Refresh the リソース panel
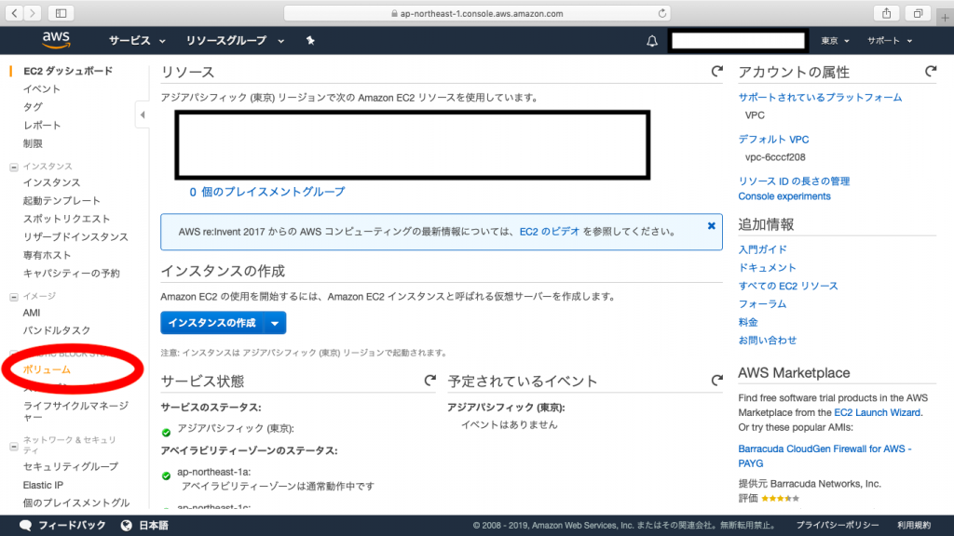Viewport: 954px width, 536px height. click(x=715, y=70)
